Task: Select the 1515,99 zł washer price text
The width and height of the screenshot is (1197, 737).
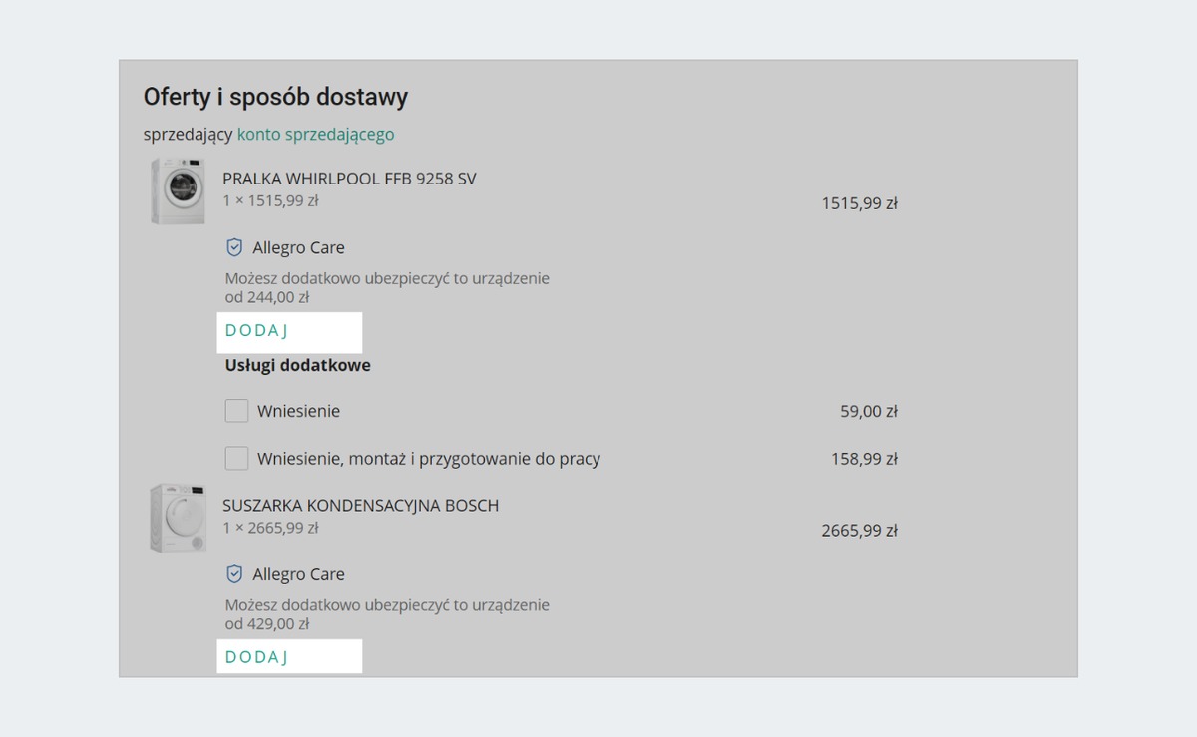Action: pyautogui.click(x=860, y=202)
